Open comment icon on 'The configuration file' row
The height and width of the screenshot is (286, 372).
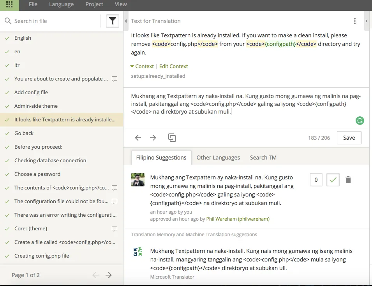point(115,202)
